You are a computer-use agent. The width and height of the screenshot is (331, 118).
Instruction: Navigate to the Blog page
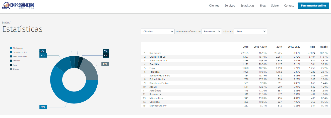point(263,6)
